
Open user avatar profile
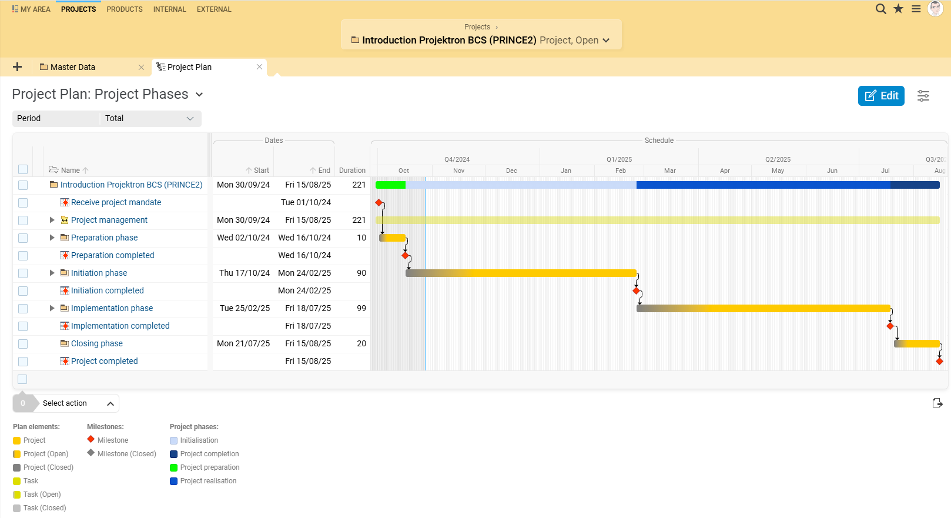tap(935, 9)
